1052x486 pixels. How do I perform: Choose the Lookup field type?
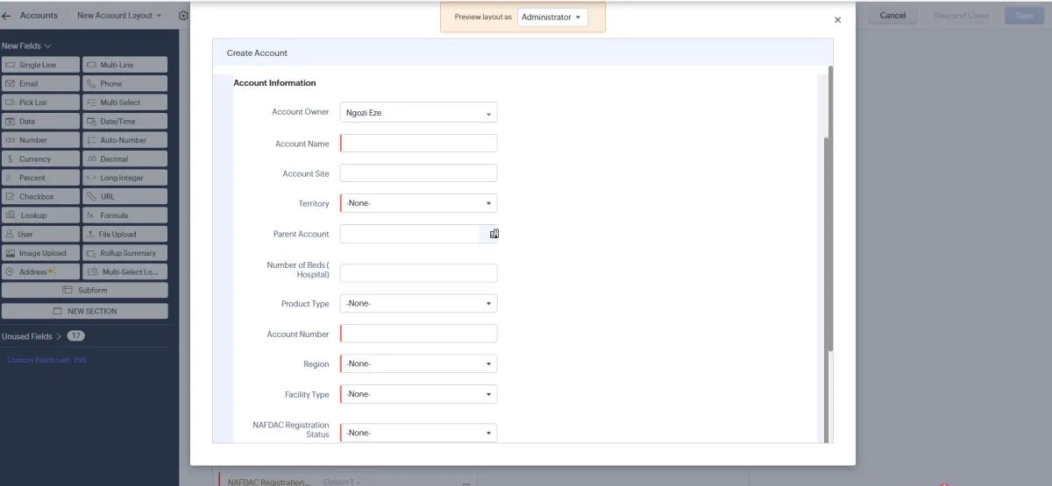[40, 215]
